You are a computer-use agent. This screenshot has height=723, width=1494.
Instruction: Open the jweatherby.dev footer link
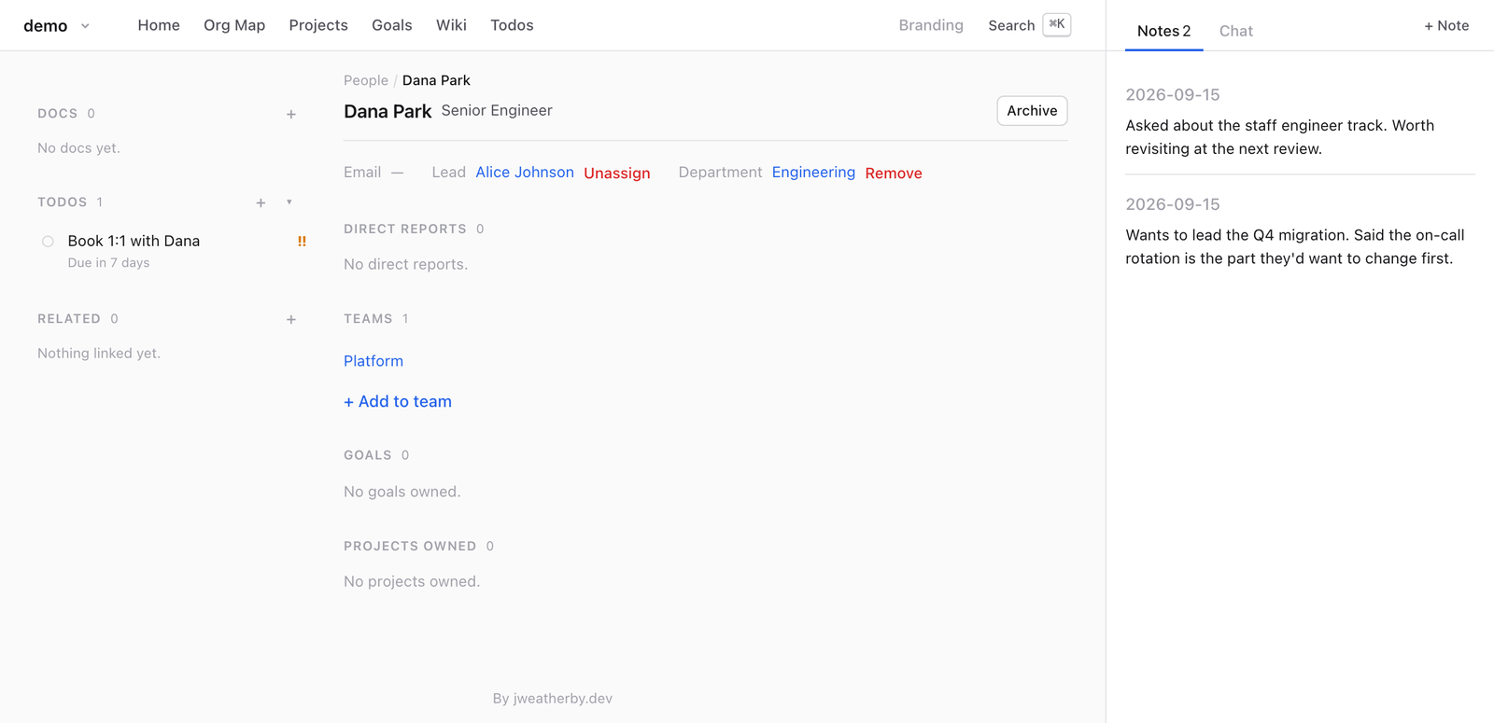[x=563, y=699]
